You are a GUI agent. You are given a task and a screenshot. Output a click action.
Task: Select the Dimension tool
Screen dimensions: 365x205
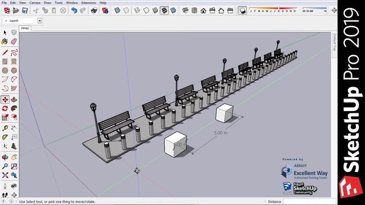coord(14,128)
